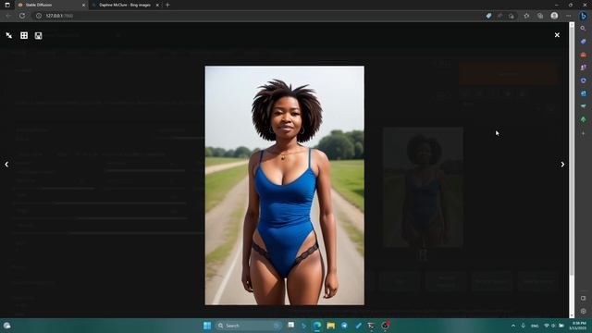
Task: Open the browser profile avatar
Action: (x=554, y=16)
